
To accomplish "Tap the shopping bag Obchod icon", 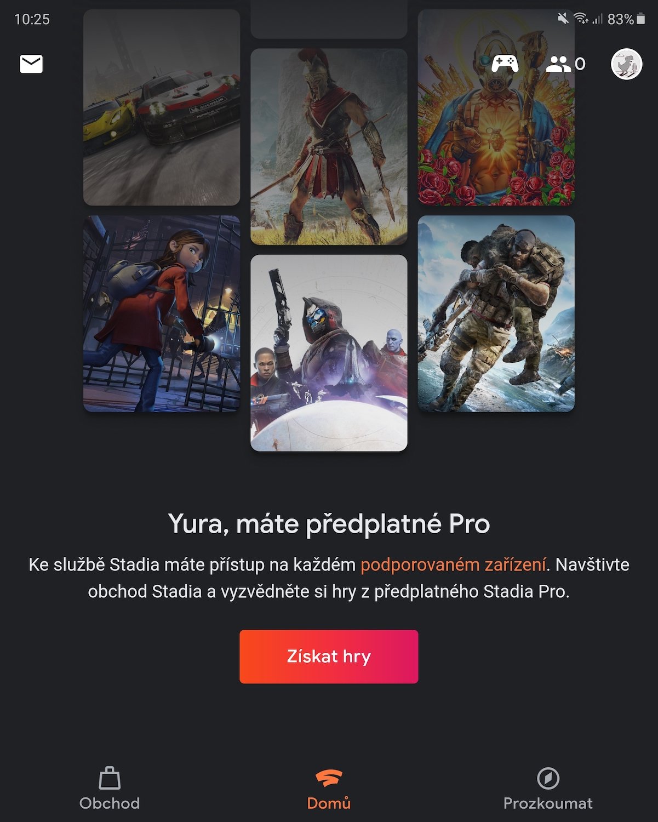I will click(110, 778).
